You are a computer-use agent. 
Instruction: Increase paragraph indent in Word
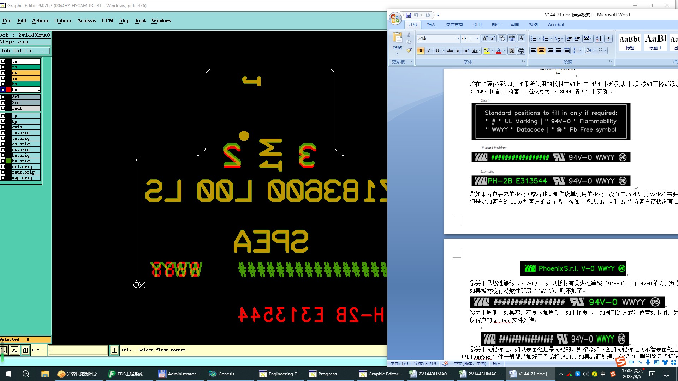[x=578, y=38]
